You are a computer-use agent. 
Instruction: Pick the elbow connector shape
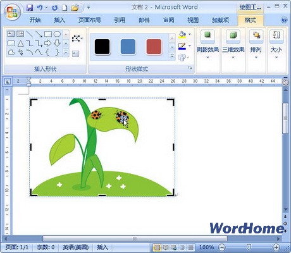click(30, 44)
